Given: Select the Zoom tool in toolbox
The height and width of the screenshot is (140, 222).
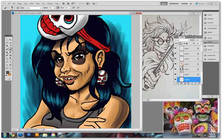Looking at the screenshot, I should 10,68.
